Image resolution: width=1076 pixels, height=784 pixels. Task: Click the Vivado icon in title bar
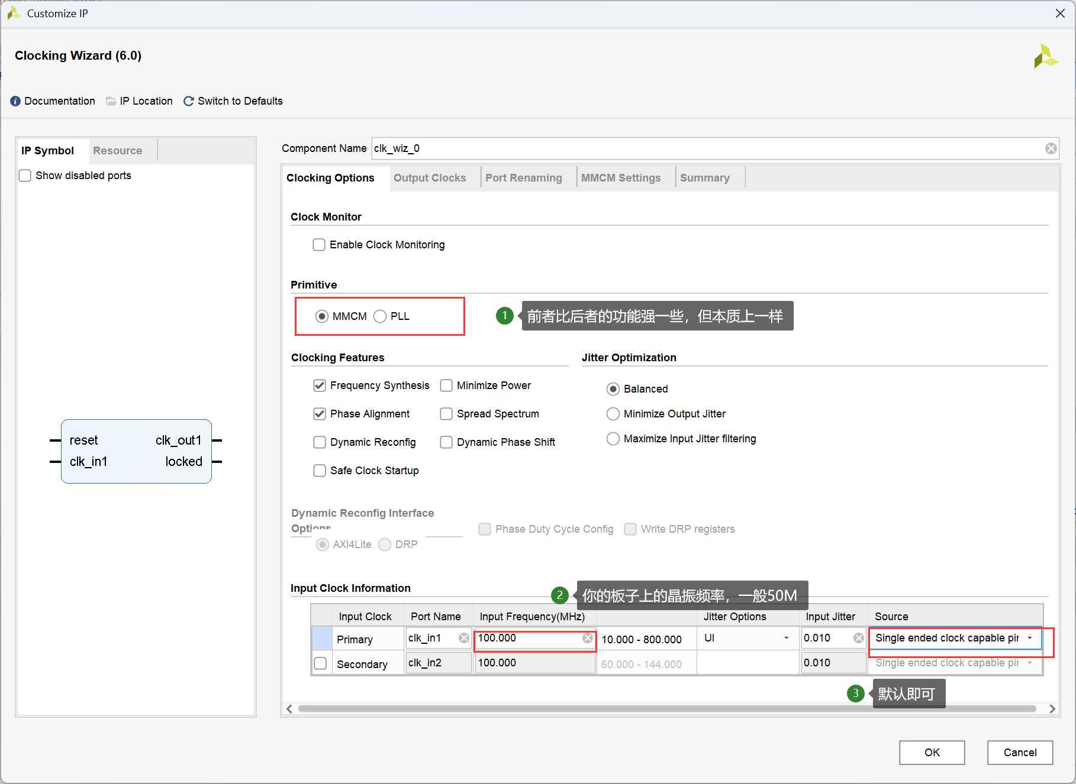point(14,13)
